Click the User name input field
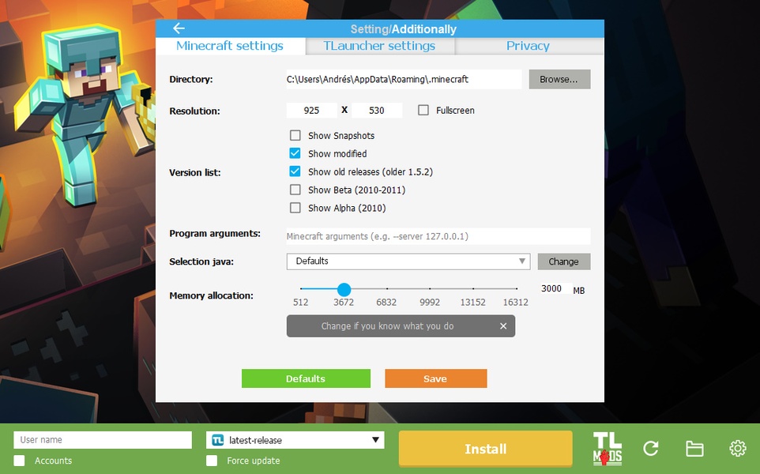Screen dimensions: 760x474 pyautogui.click(x=103, y=440)
